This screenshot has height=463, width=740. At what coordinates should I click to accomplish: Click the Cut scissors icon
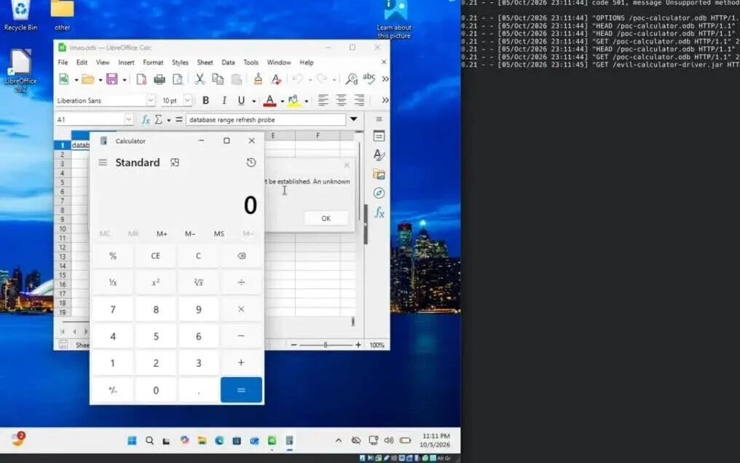pyautogui.click(x=200, y=79)
